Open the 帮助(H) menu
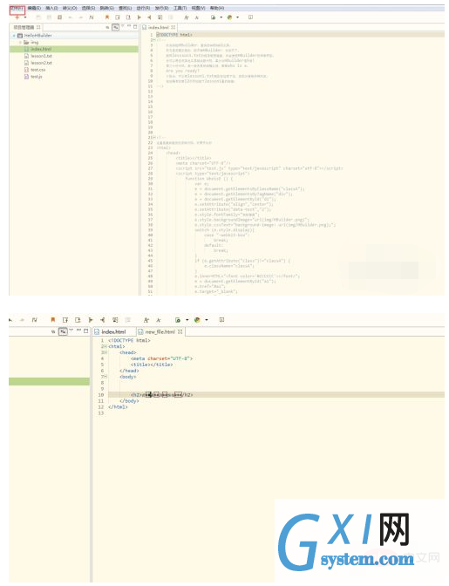This screenshot has height=586, width=449. (x=217, y=8)
